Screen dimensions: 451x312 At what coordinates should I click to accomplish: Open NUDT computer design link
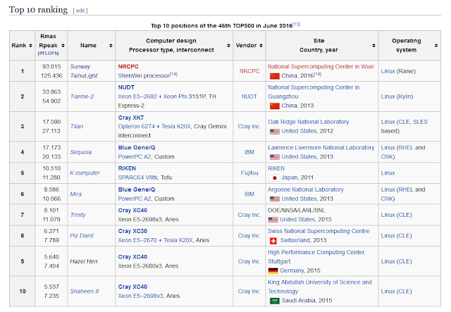pos(126,87)
